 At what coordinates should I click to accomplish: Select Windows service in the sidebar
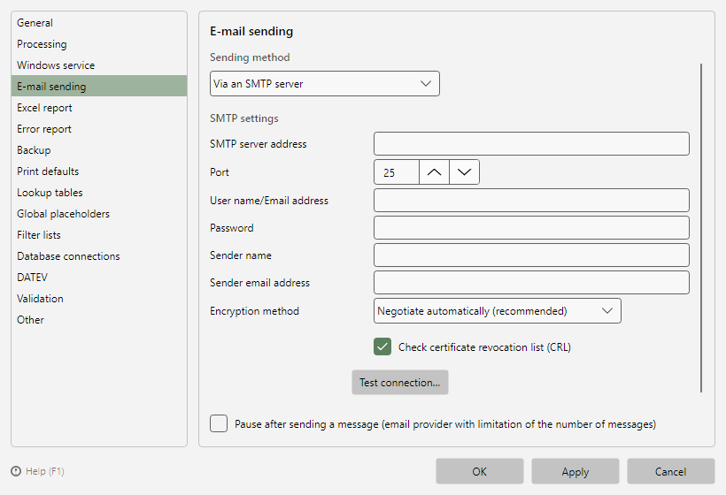99,65
